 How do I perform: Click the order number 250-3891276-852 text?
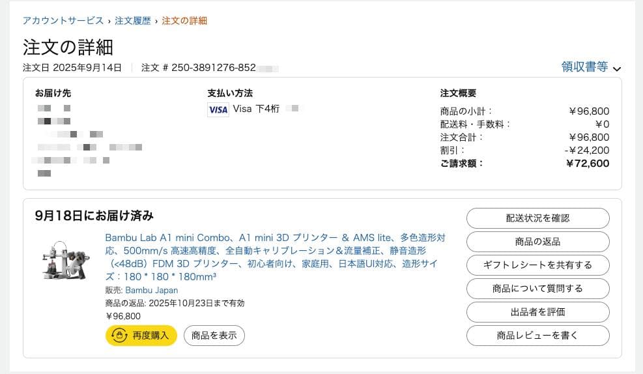(213, 68)
